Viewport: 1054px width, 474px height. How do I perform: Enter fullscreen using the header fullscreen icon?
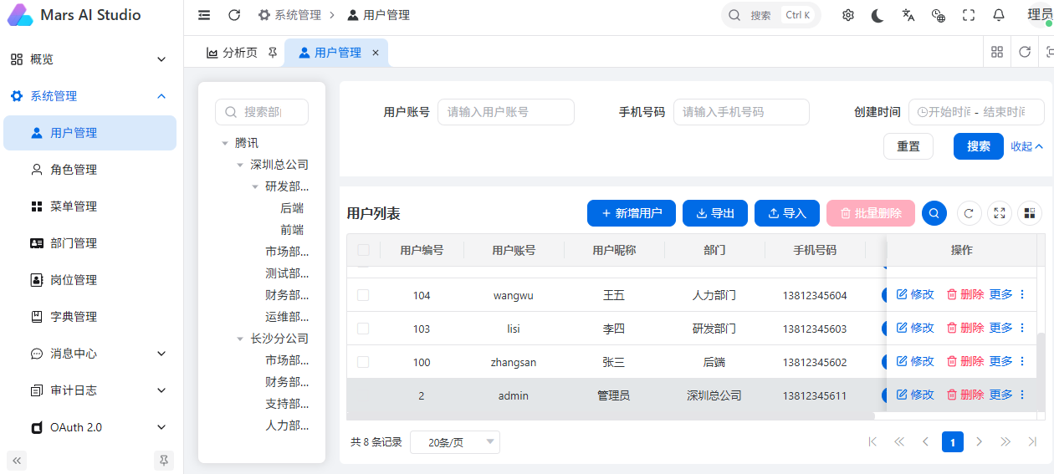969,15
